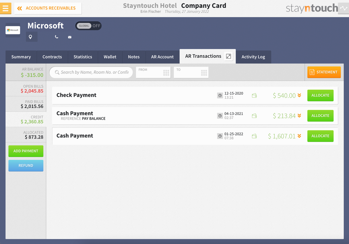
Task: Click clock icon on Check Payment row
Action: (220, 95)
